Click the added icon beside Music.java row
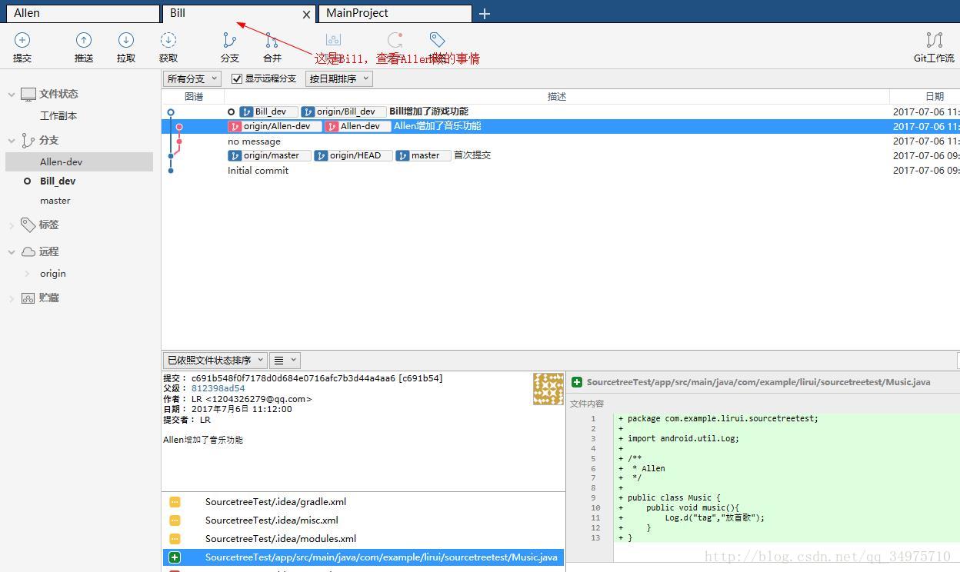 click(x=175, y=557)
